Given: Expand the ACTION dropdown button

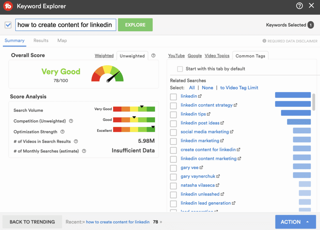Looking at the screenshot, I should click(x=295, y=222).
